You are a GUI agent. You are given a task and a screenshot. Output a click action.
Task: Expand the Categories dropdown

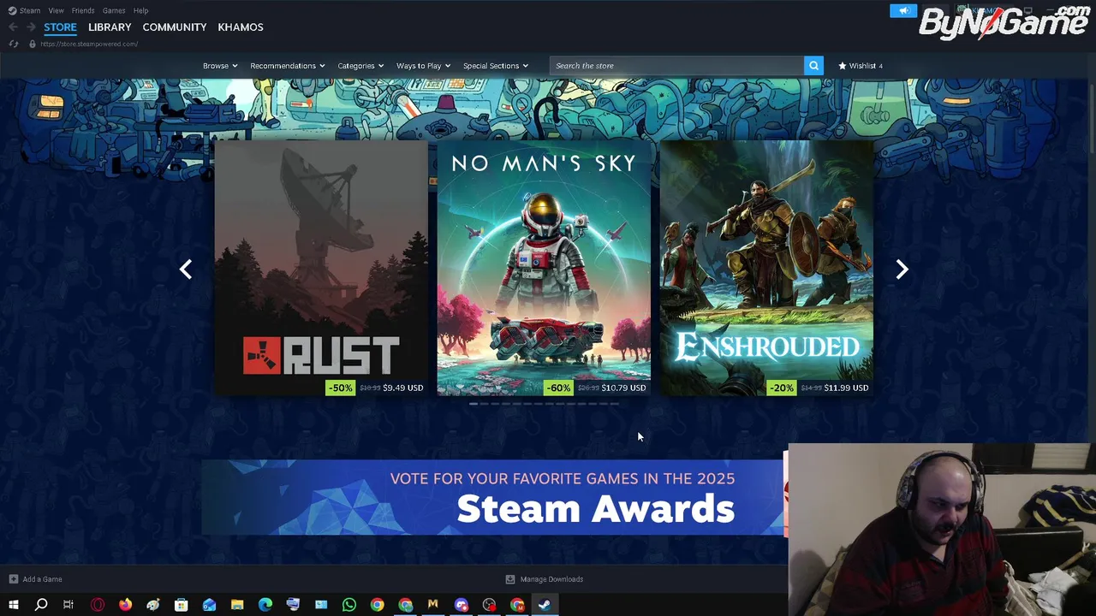click(360, 66)
